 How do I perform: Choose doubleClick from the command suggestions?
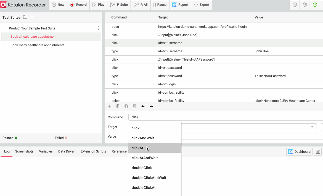(155, 168)
